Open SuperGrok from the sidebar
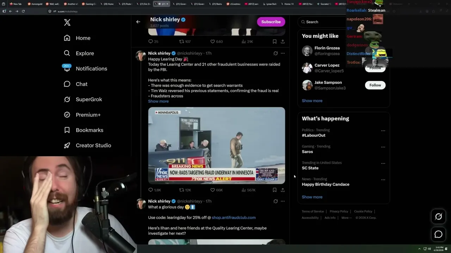 (83, 99)
